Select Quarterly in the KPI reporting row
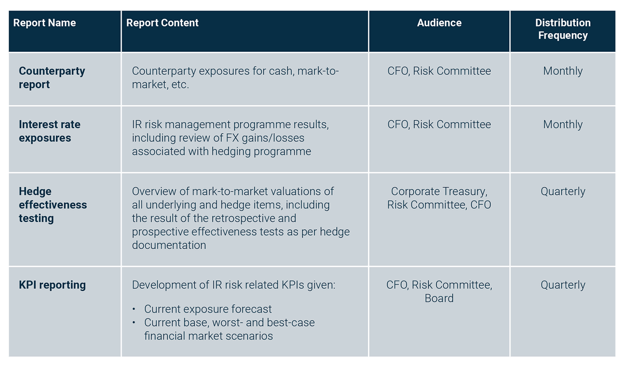 click(x=563, y=285)
